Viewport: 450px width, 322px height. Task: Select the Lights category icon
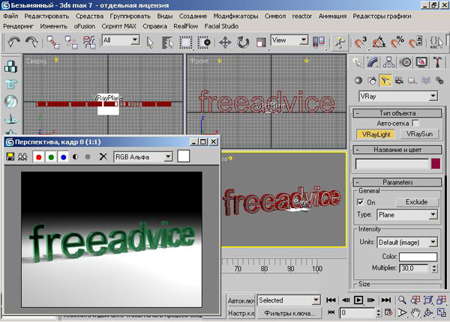[x=385, y=81]
